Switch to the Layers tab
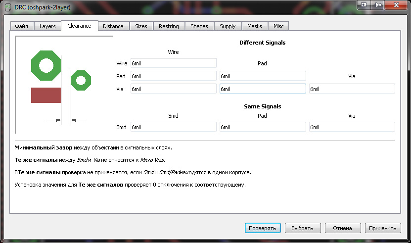411x243 pixels. click(x=47, y=26)
